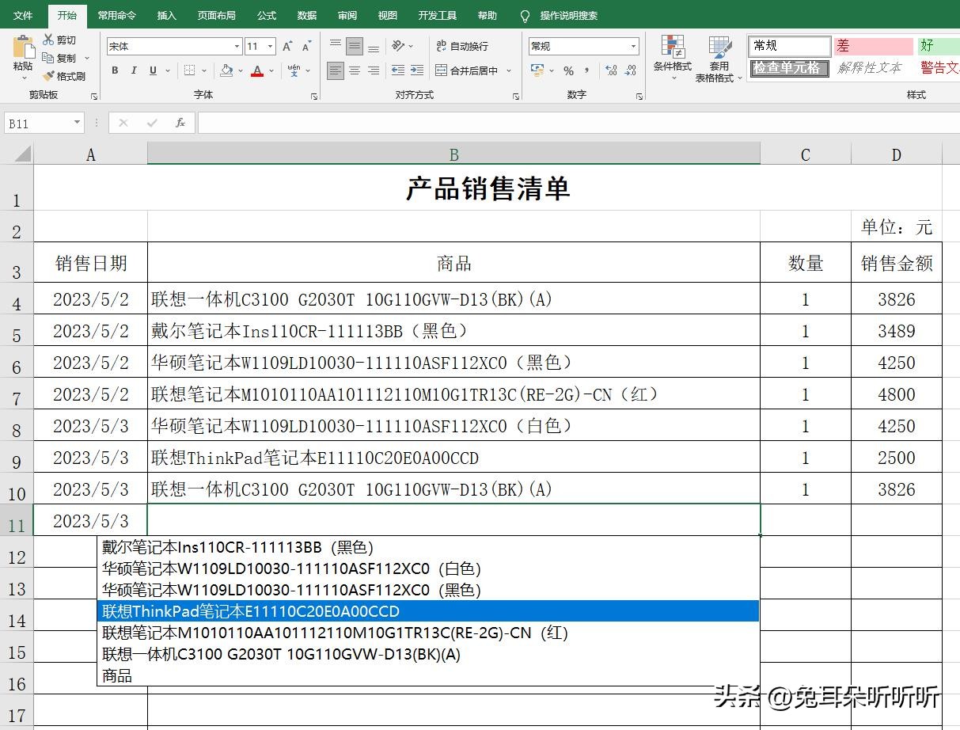Click the wén phonetic guide icon
This screenshot has height=730, width=960.
pos(294,70)
